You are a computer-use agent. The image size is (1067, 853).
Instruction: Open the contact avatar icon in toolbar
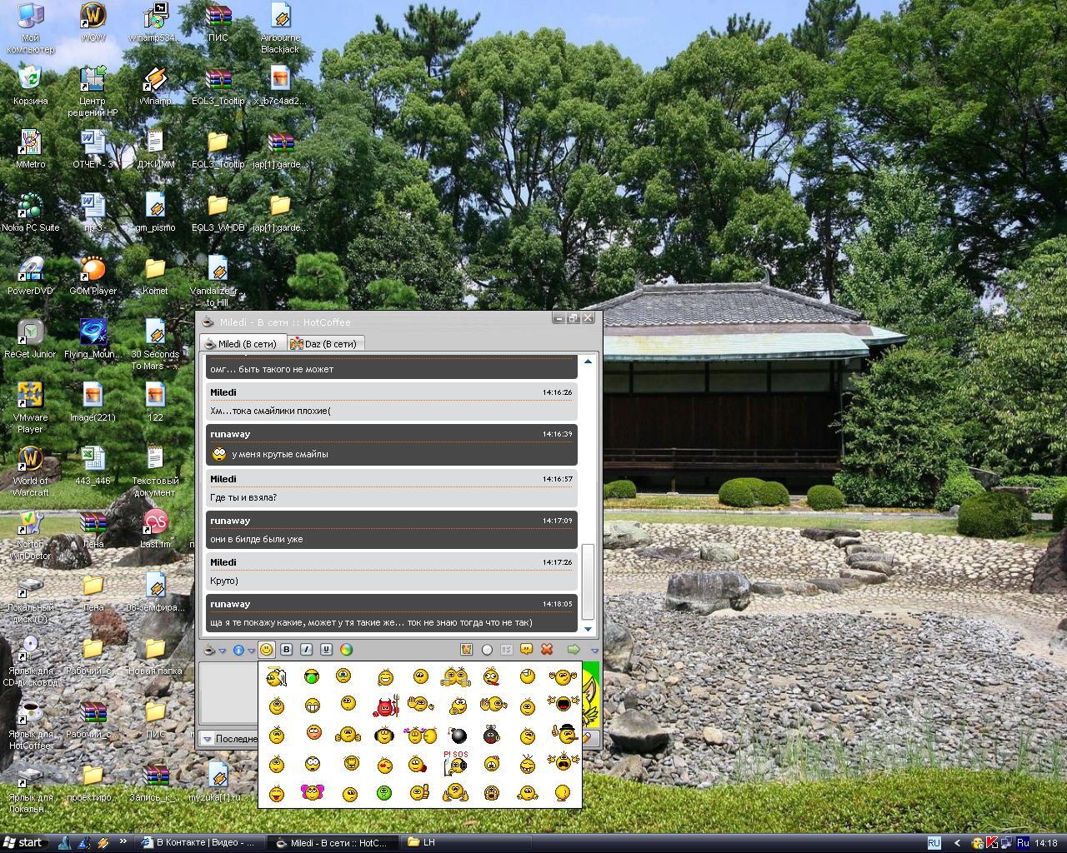point(467,650)
